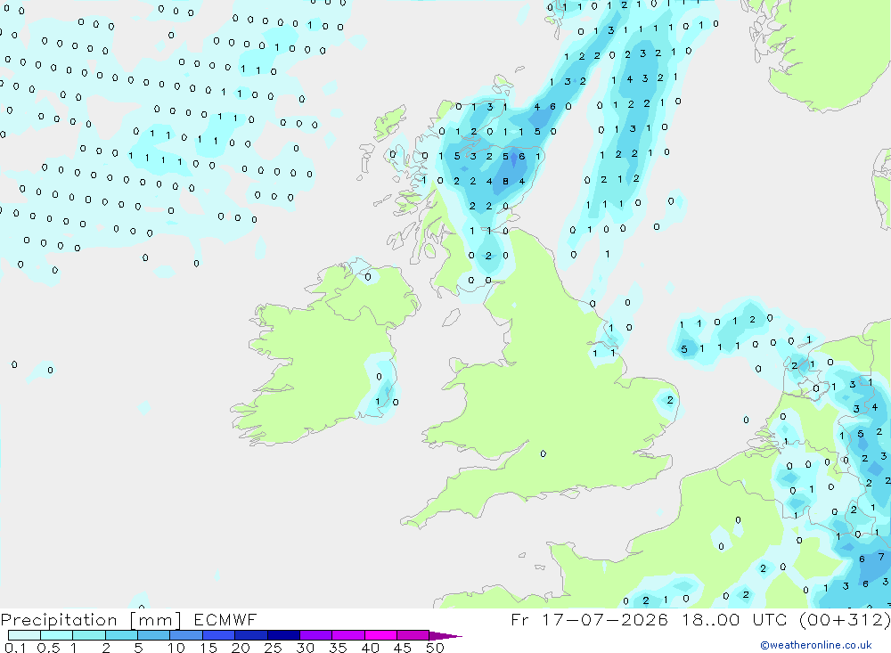Click the lightest cyan 0.1 legend swatch
The width and height of the screenshot is (891, 653).
(x=24, y=635)
